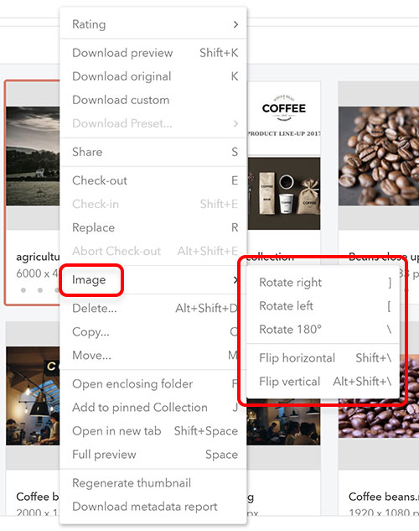Choose Flip vertical

pos(323,382)
